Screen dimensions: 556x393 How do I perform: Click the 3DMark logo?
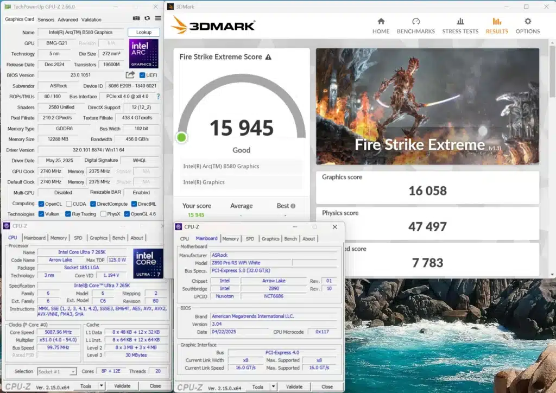click(x=213, y=26)
